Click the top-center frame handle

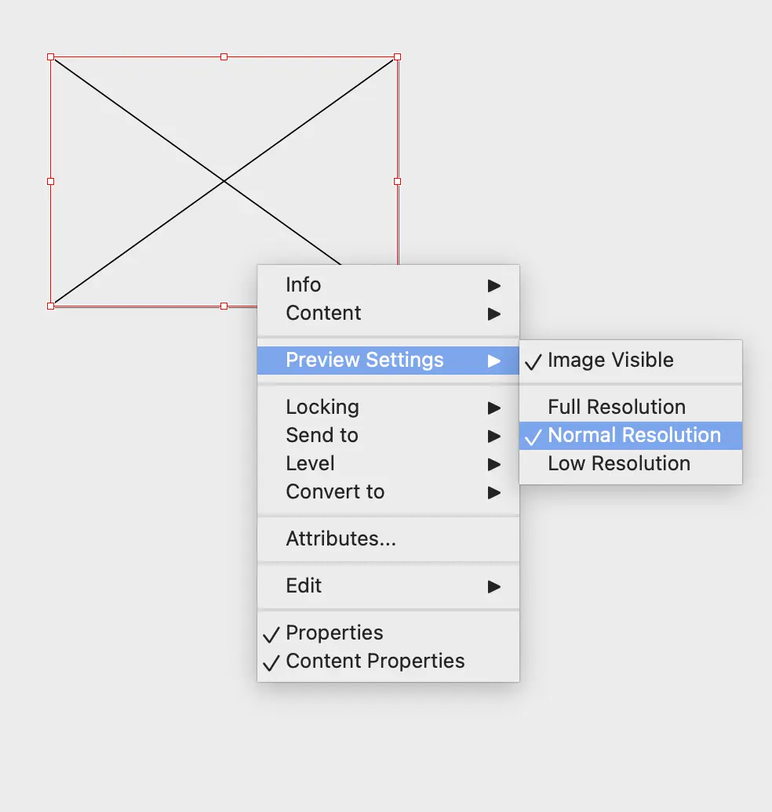pyautogui.click(x=224, y=57)
